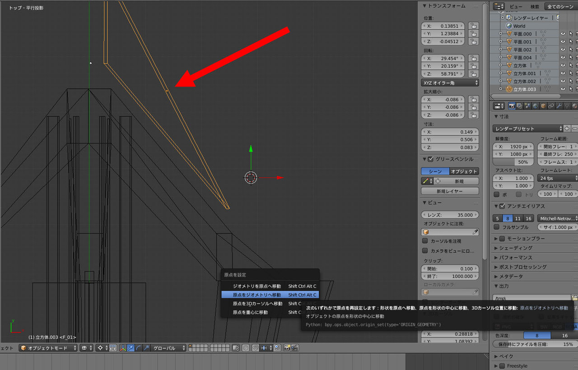
Task: Enable the カーソルを注視 checkbox
Action: pyautogui.click(x=425, y=241)
